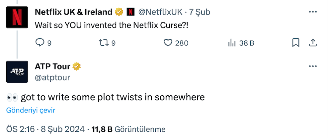The width and height of the screenshot is (332, 138).
Task: Like the Netflix UK & Ireland tweet
Action: 168,43
